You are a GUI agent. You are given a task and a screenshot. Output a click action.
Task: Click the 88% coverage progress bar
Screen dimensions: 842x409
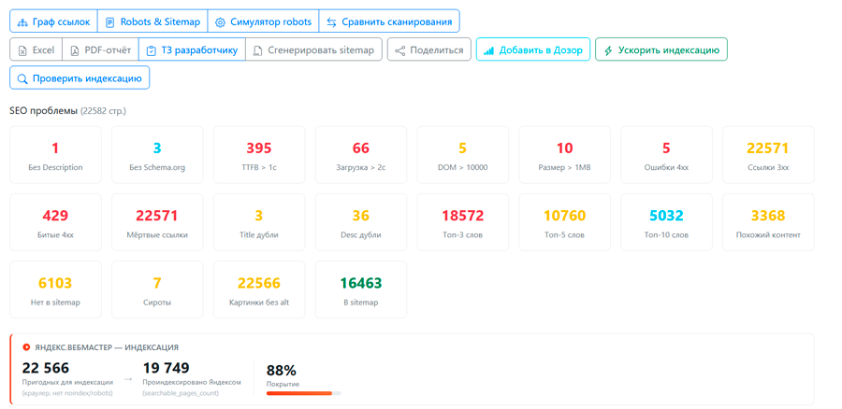pos(303,393)
